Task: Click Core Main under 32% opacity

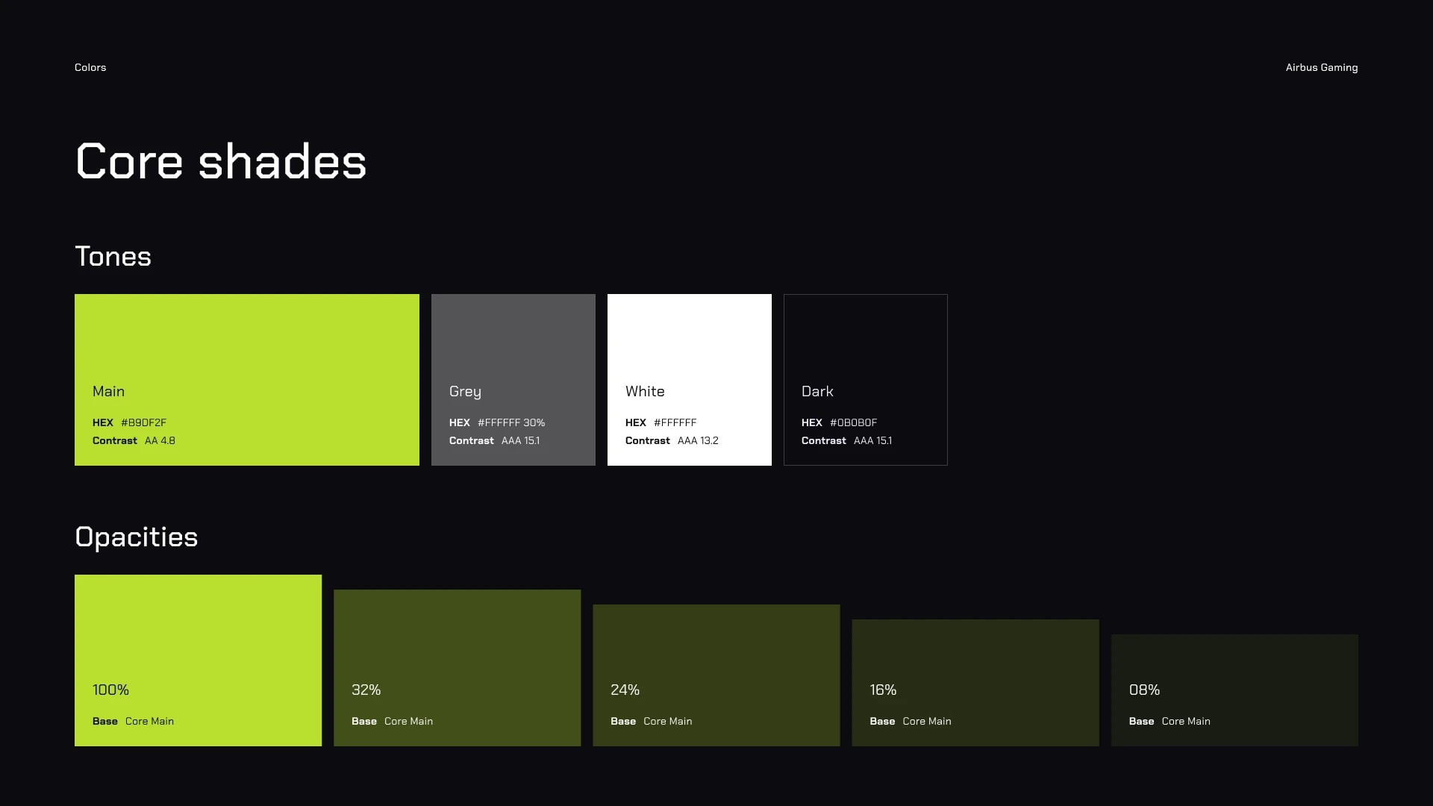Action: point(408,721)
